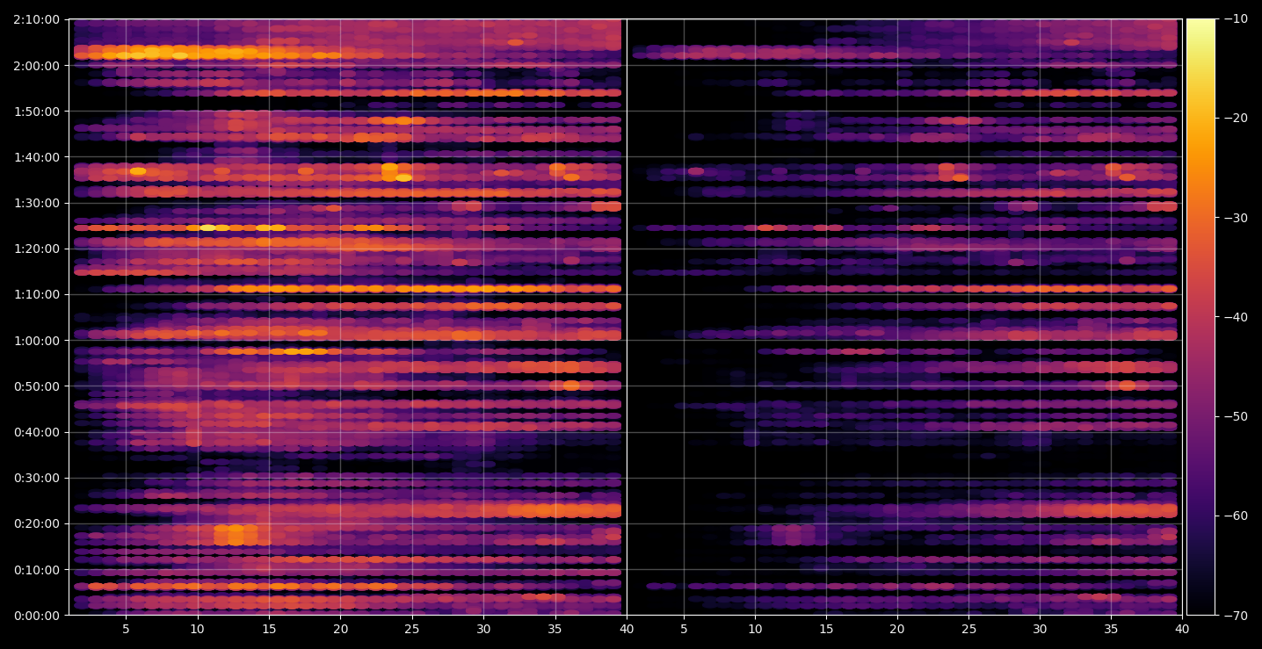Click the 2:00:00 time axis label
Image resolution: width=1262 pixels, height=649 pixels.
pos(37,65)
